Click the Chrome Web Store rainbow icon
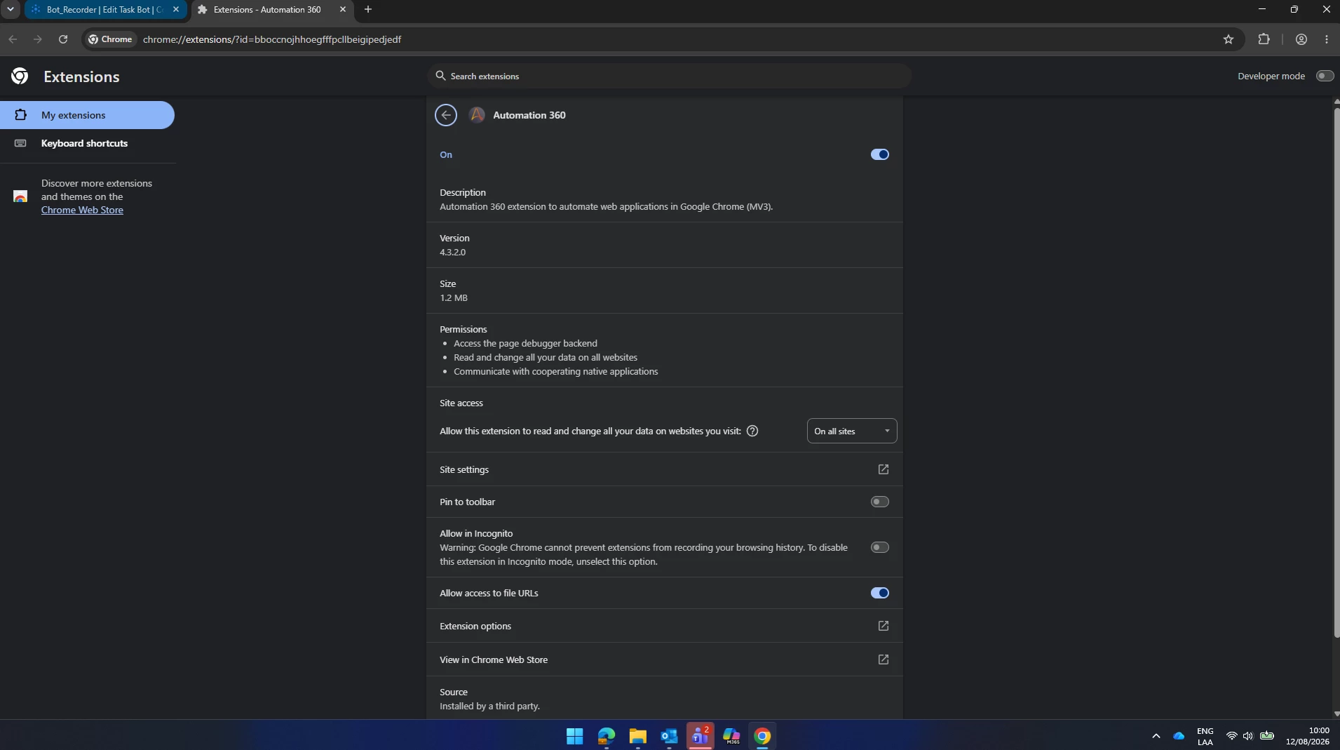 point(20,196)
